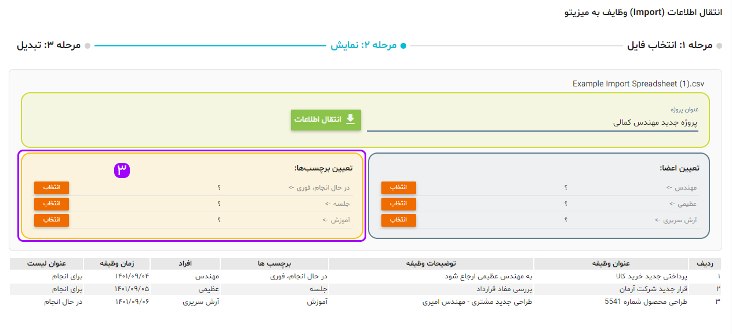Click 'انتخاب' for member 'مهندس'
732x334 pixels.
399,187
